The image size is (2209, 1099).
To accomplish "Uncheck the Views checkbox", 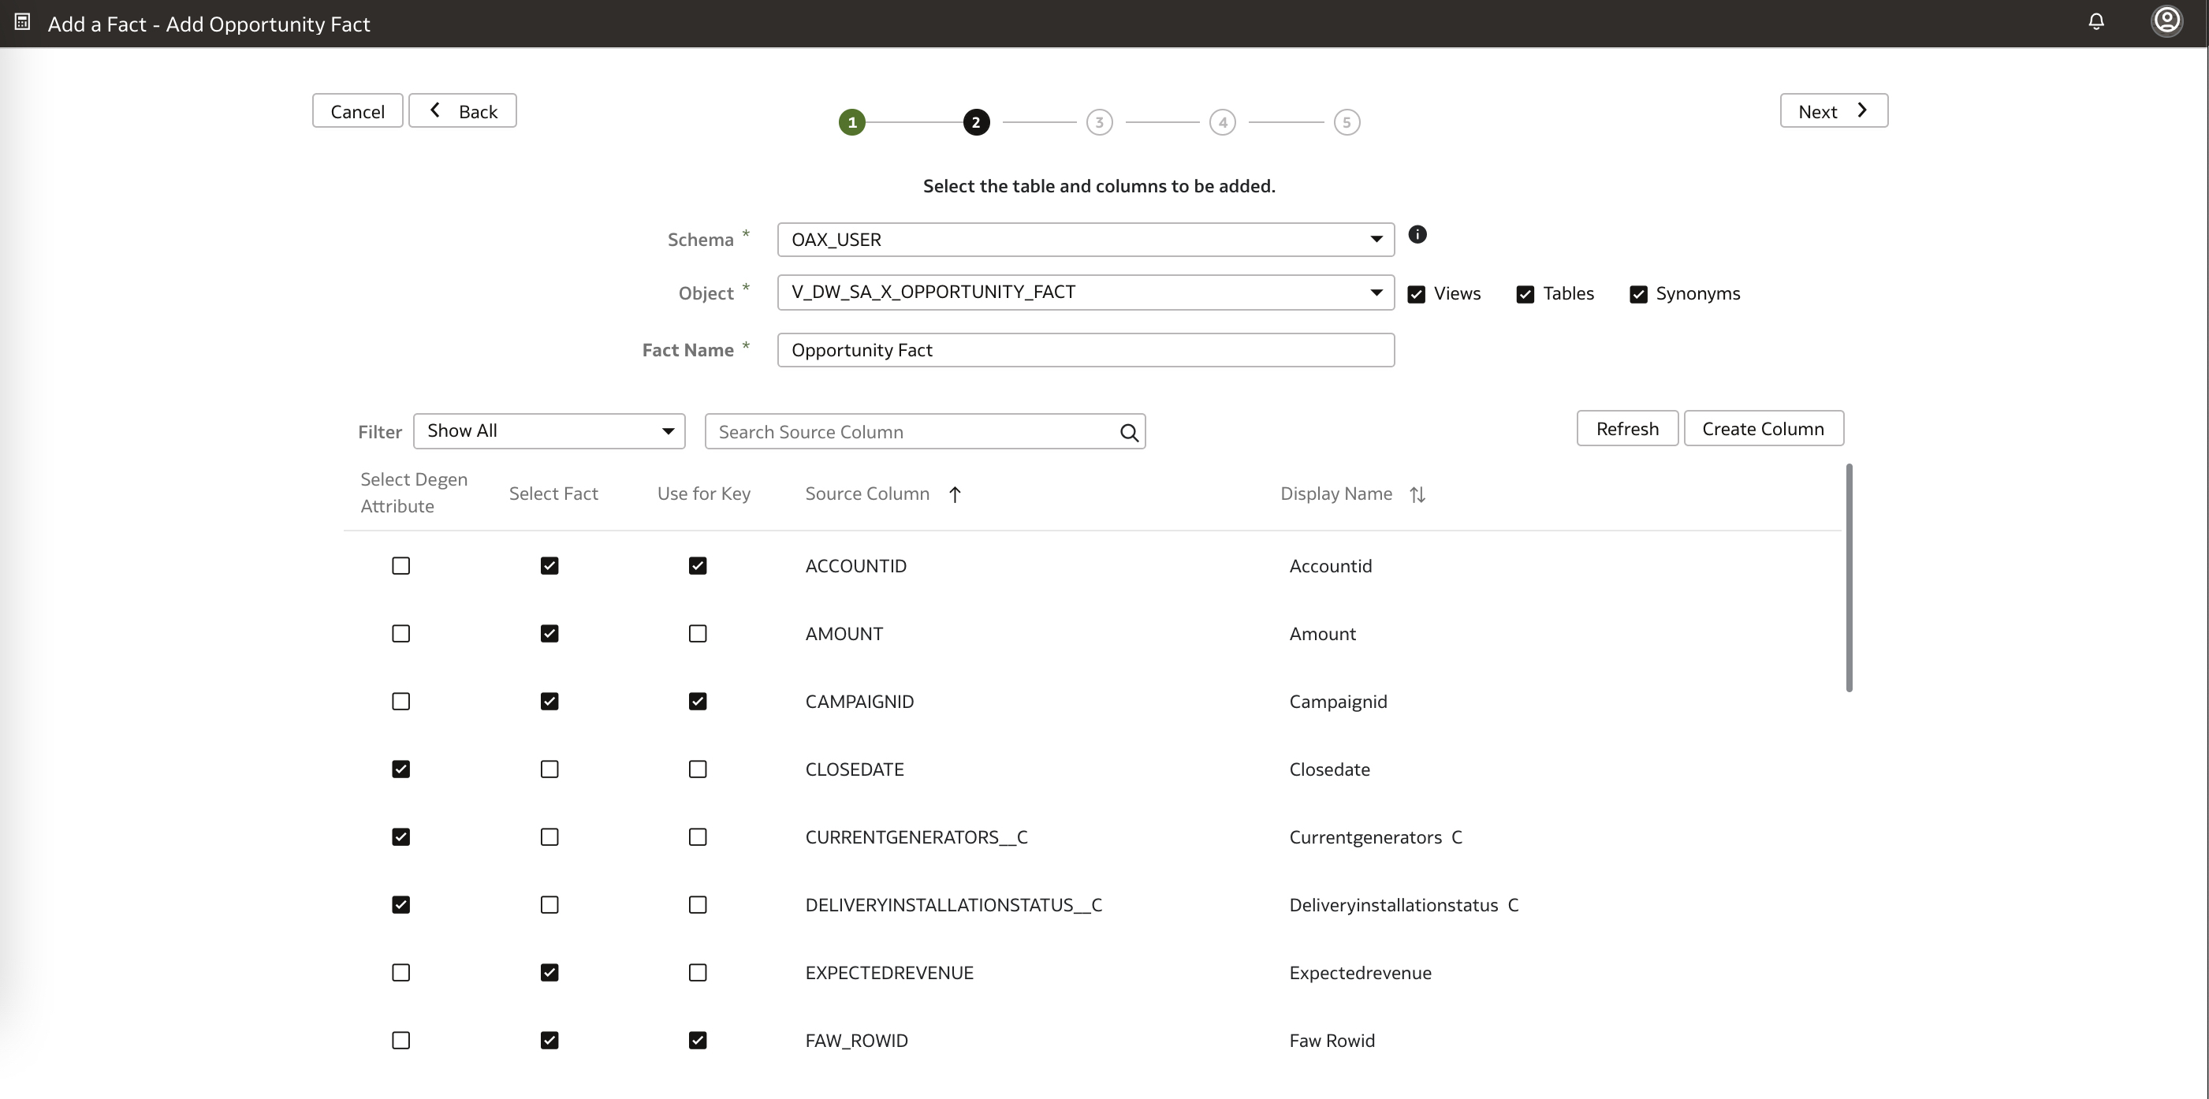I will click(x=1416, y=293).
